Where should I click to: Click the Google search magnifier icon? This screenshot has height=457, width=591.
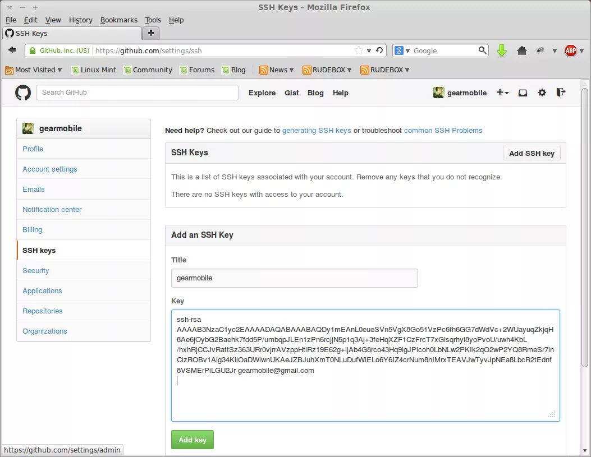coord(482,50)
